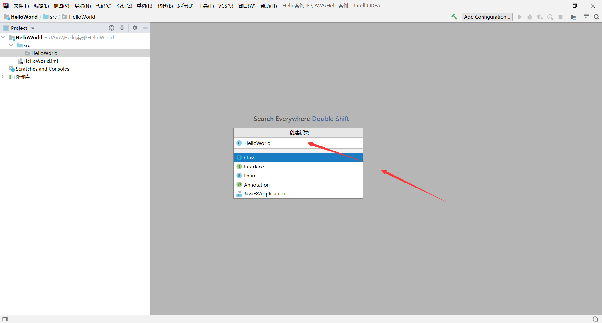
Task: Open the 重构(R) menu
Action: click(x=145, y=6)
